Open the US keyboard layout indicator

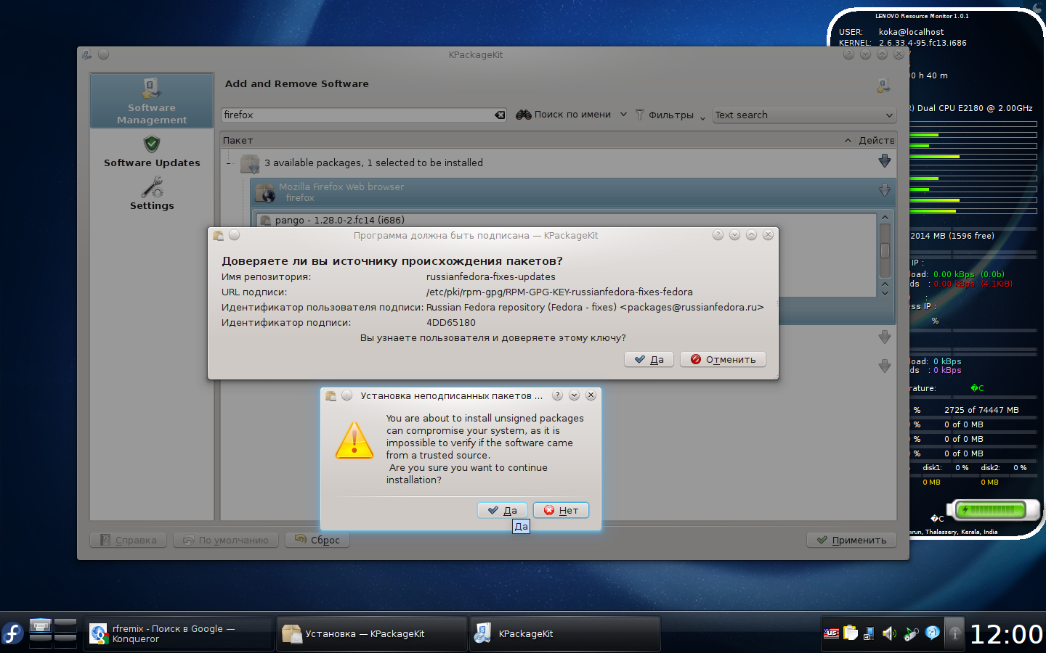(x=831, y=633)
